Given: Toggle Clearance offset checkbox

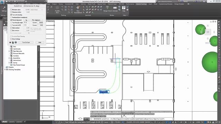Looking at the screenshot, I should 11,12.
